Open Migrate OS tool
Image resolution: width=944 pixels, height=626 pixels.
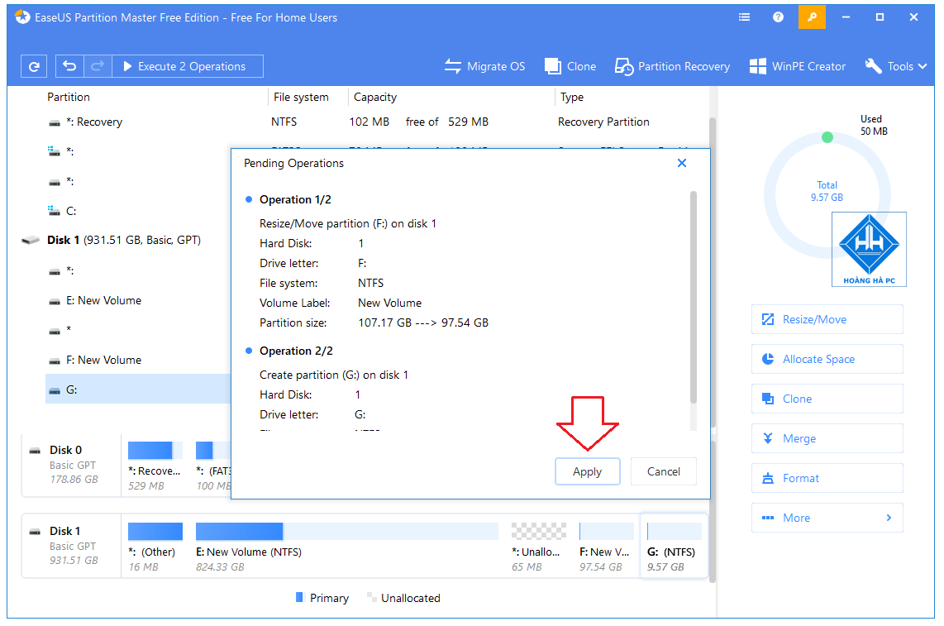coord(484,66)
